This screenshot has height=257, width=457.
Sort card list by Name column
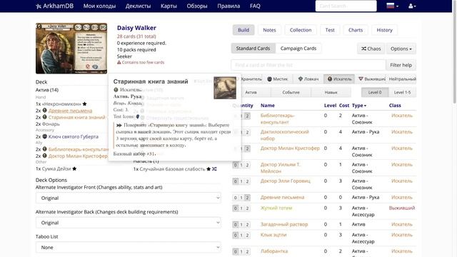point(268,106)
